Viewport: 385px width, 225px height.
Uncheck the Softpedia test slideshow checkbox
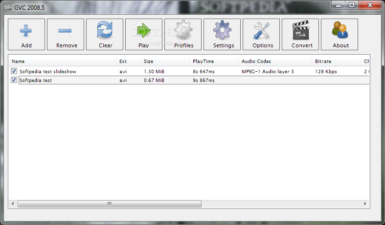click(14, 71)
